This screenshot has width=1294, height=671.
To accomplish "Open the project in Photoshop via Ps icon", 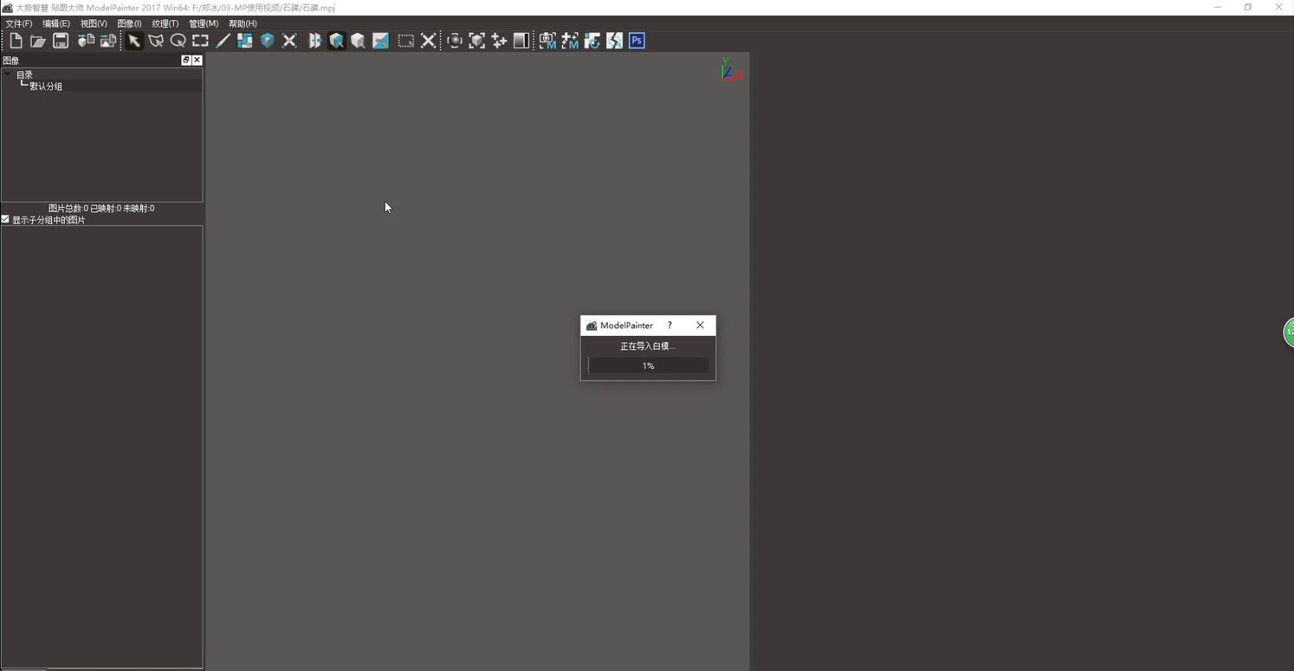I will [637, 41].
